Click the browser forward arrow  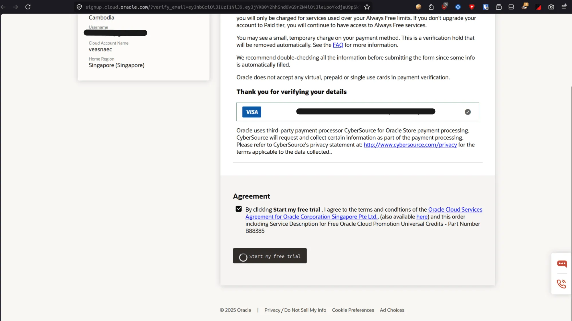tap(15, 7)
